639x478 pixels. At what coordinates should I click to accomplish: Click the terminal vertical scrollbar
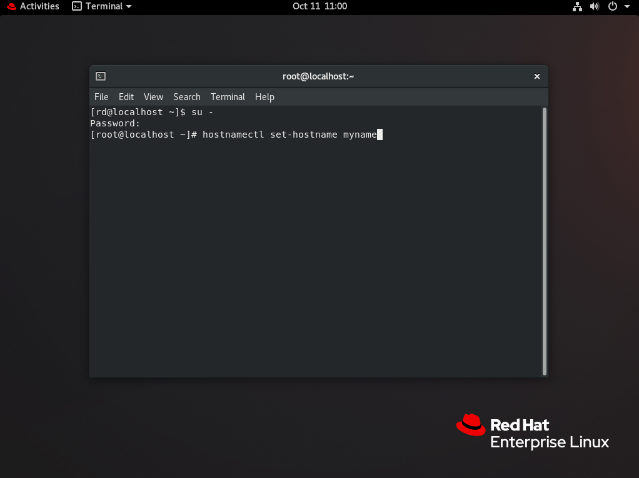click(544, 241)
